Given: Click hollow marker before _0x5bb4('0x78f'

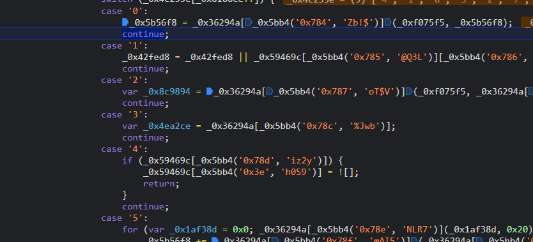Looking at the screenshot, I should [x=275, y=240].
